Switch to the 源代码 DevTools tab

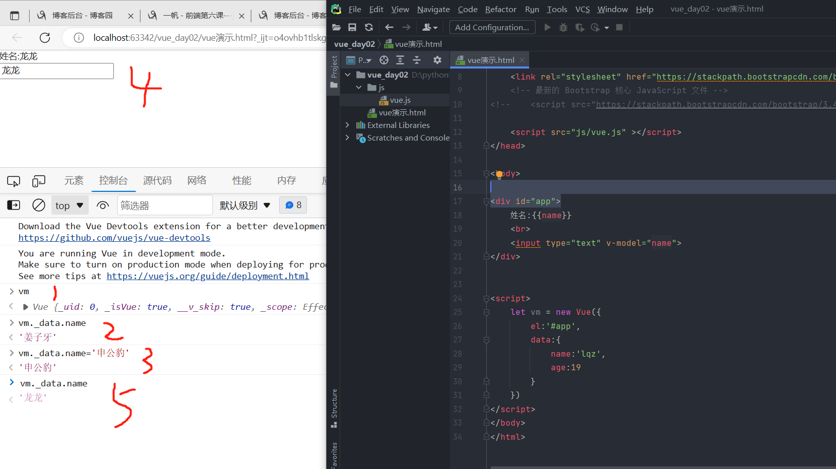click(x=157, y=181)
